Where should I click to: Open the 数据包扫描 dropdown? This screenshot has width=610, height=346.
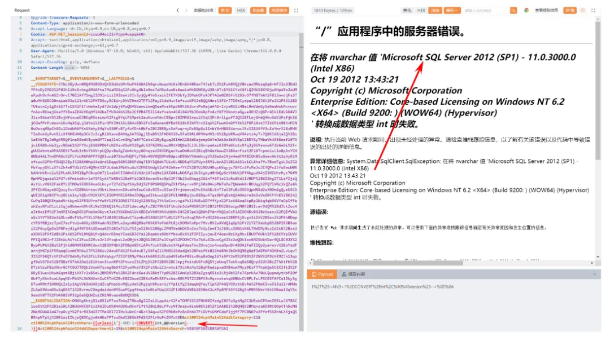(203, 10)
